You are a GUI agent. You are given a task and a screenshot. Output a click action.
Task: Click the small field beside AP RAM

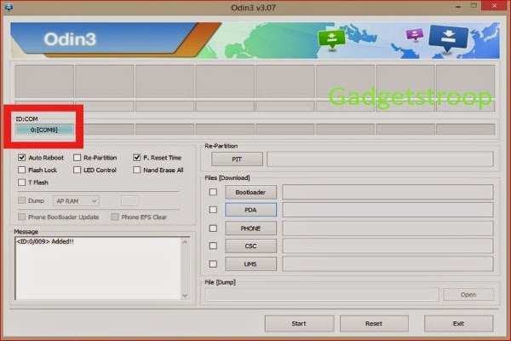[x=129, y=200]
